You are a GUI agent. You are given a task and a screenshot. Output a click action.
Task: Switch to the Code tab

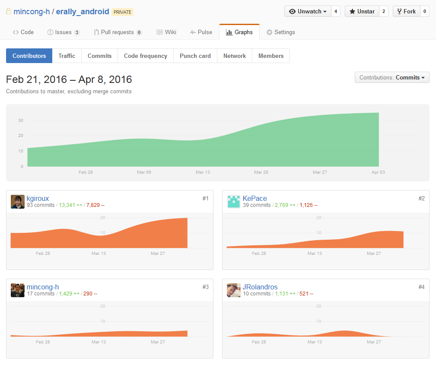pyautogui.click(x=23, y=32)
